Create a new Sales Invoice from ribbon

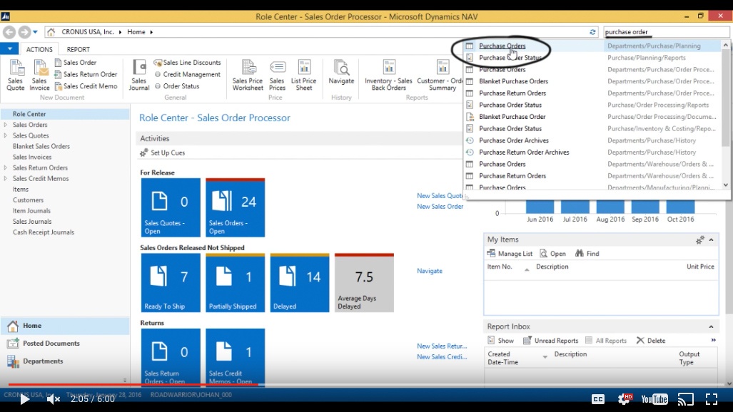click(x=40, y=75)
